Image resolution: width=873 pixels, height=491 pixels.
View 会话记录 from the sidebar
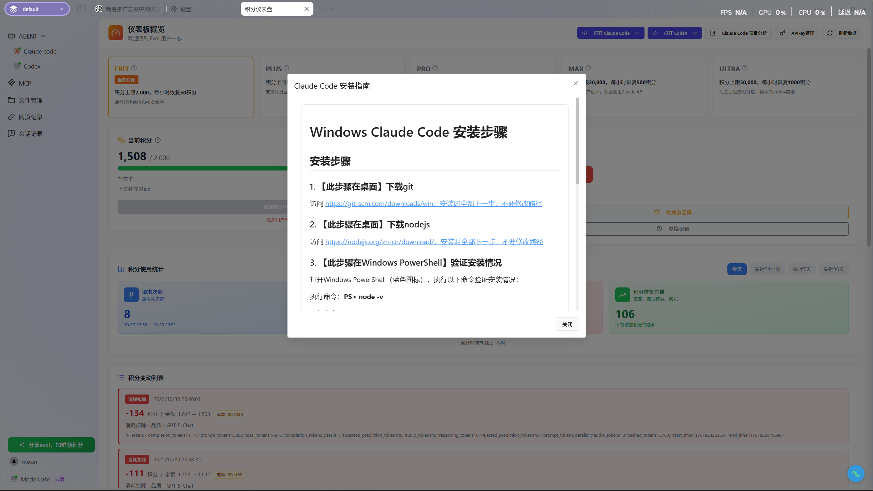coord(30,133)
